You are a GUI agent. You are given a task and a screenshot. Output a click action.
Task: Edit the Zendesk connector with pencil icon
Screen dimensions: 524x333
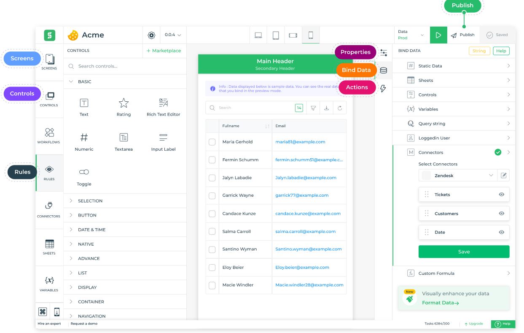pyautogui.click(x=503, y=176)
